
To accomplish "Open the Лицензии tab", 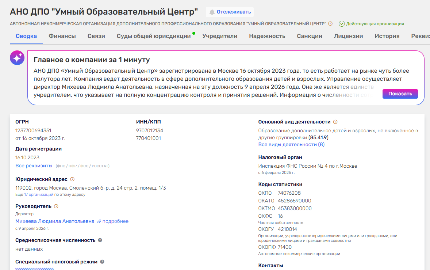I will [x=349, y=36].
